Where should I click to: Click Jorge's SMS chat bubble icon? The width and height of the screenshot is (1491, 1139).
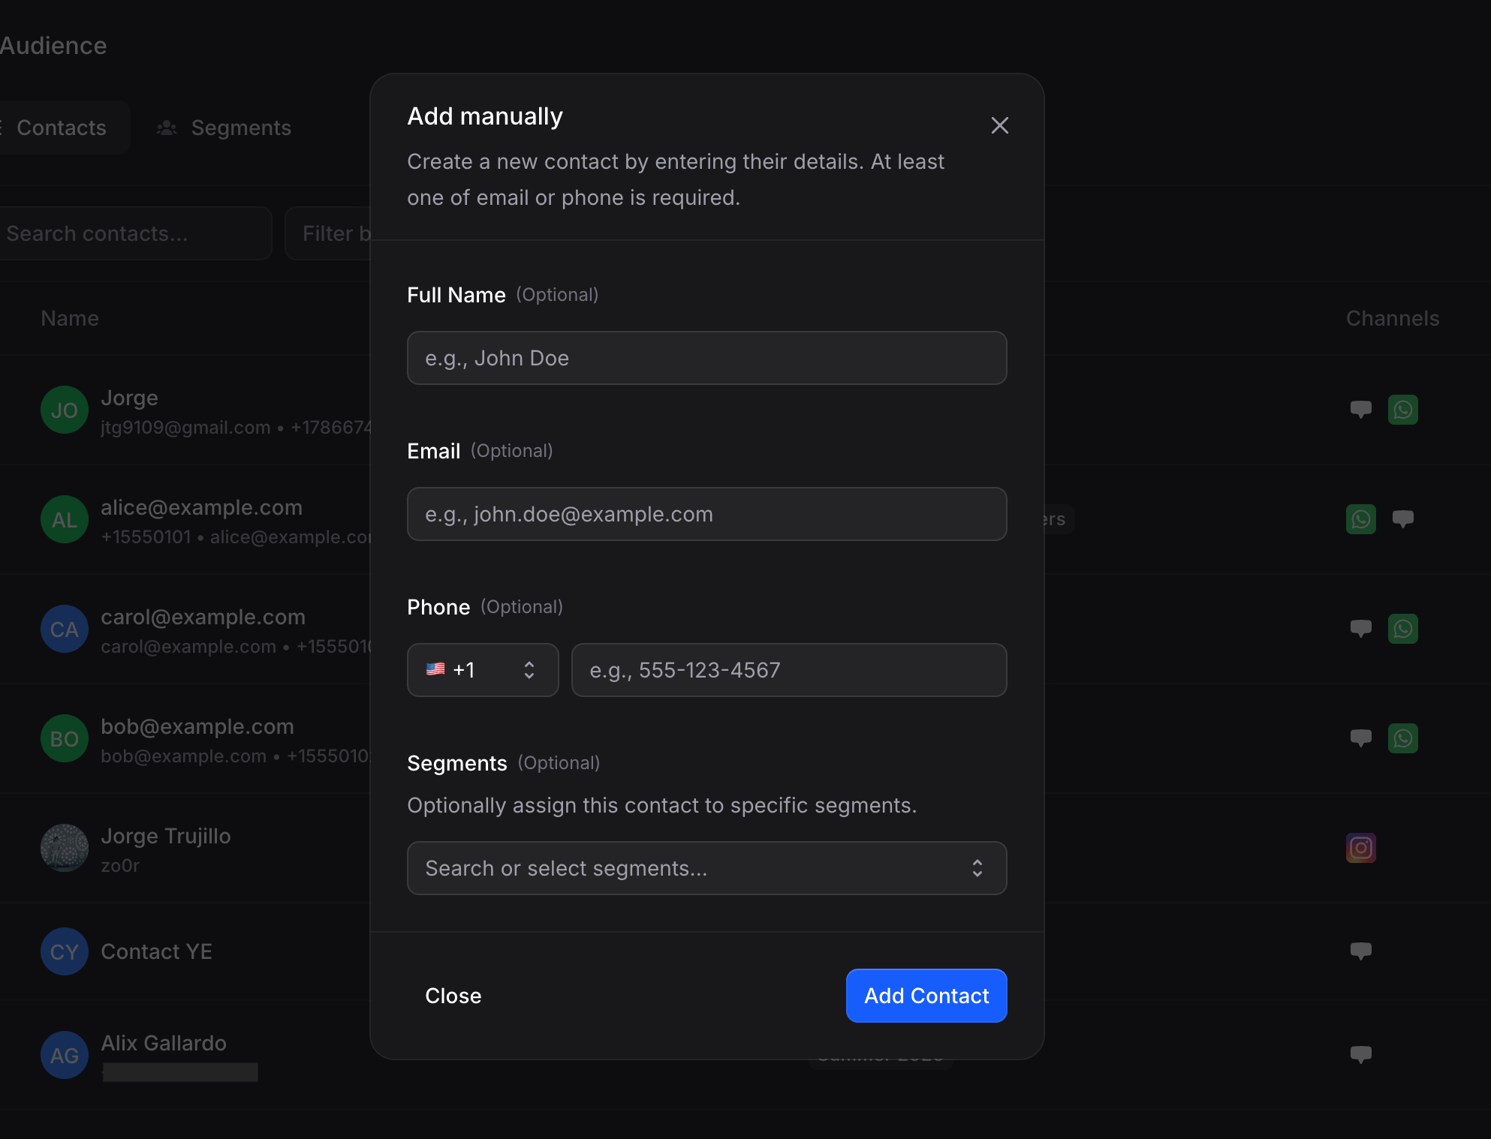click(1361, 410)
